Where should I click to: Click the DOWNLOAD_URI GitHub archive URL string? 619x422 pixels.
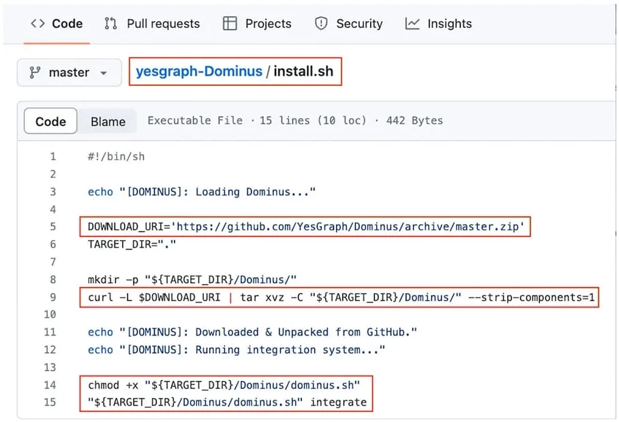[x=350, y=226]
